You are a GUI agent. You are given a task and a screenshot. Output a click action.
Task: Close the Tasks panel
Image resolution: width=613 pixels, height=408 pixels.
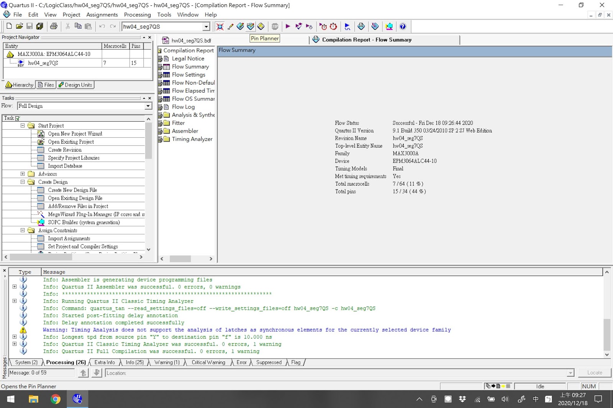pos(149,98)
